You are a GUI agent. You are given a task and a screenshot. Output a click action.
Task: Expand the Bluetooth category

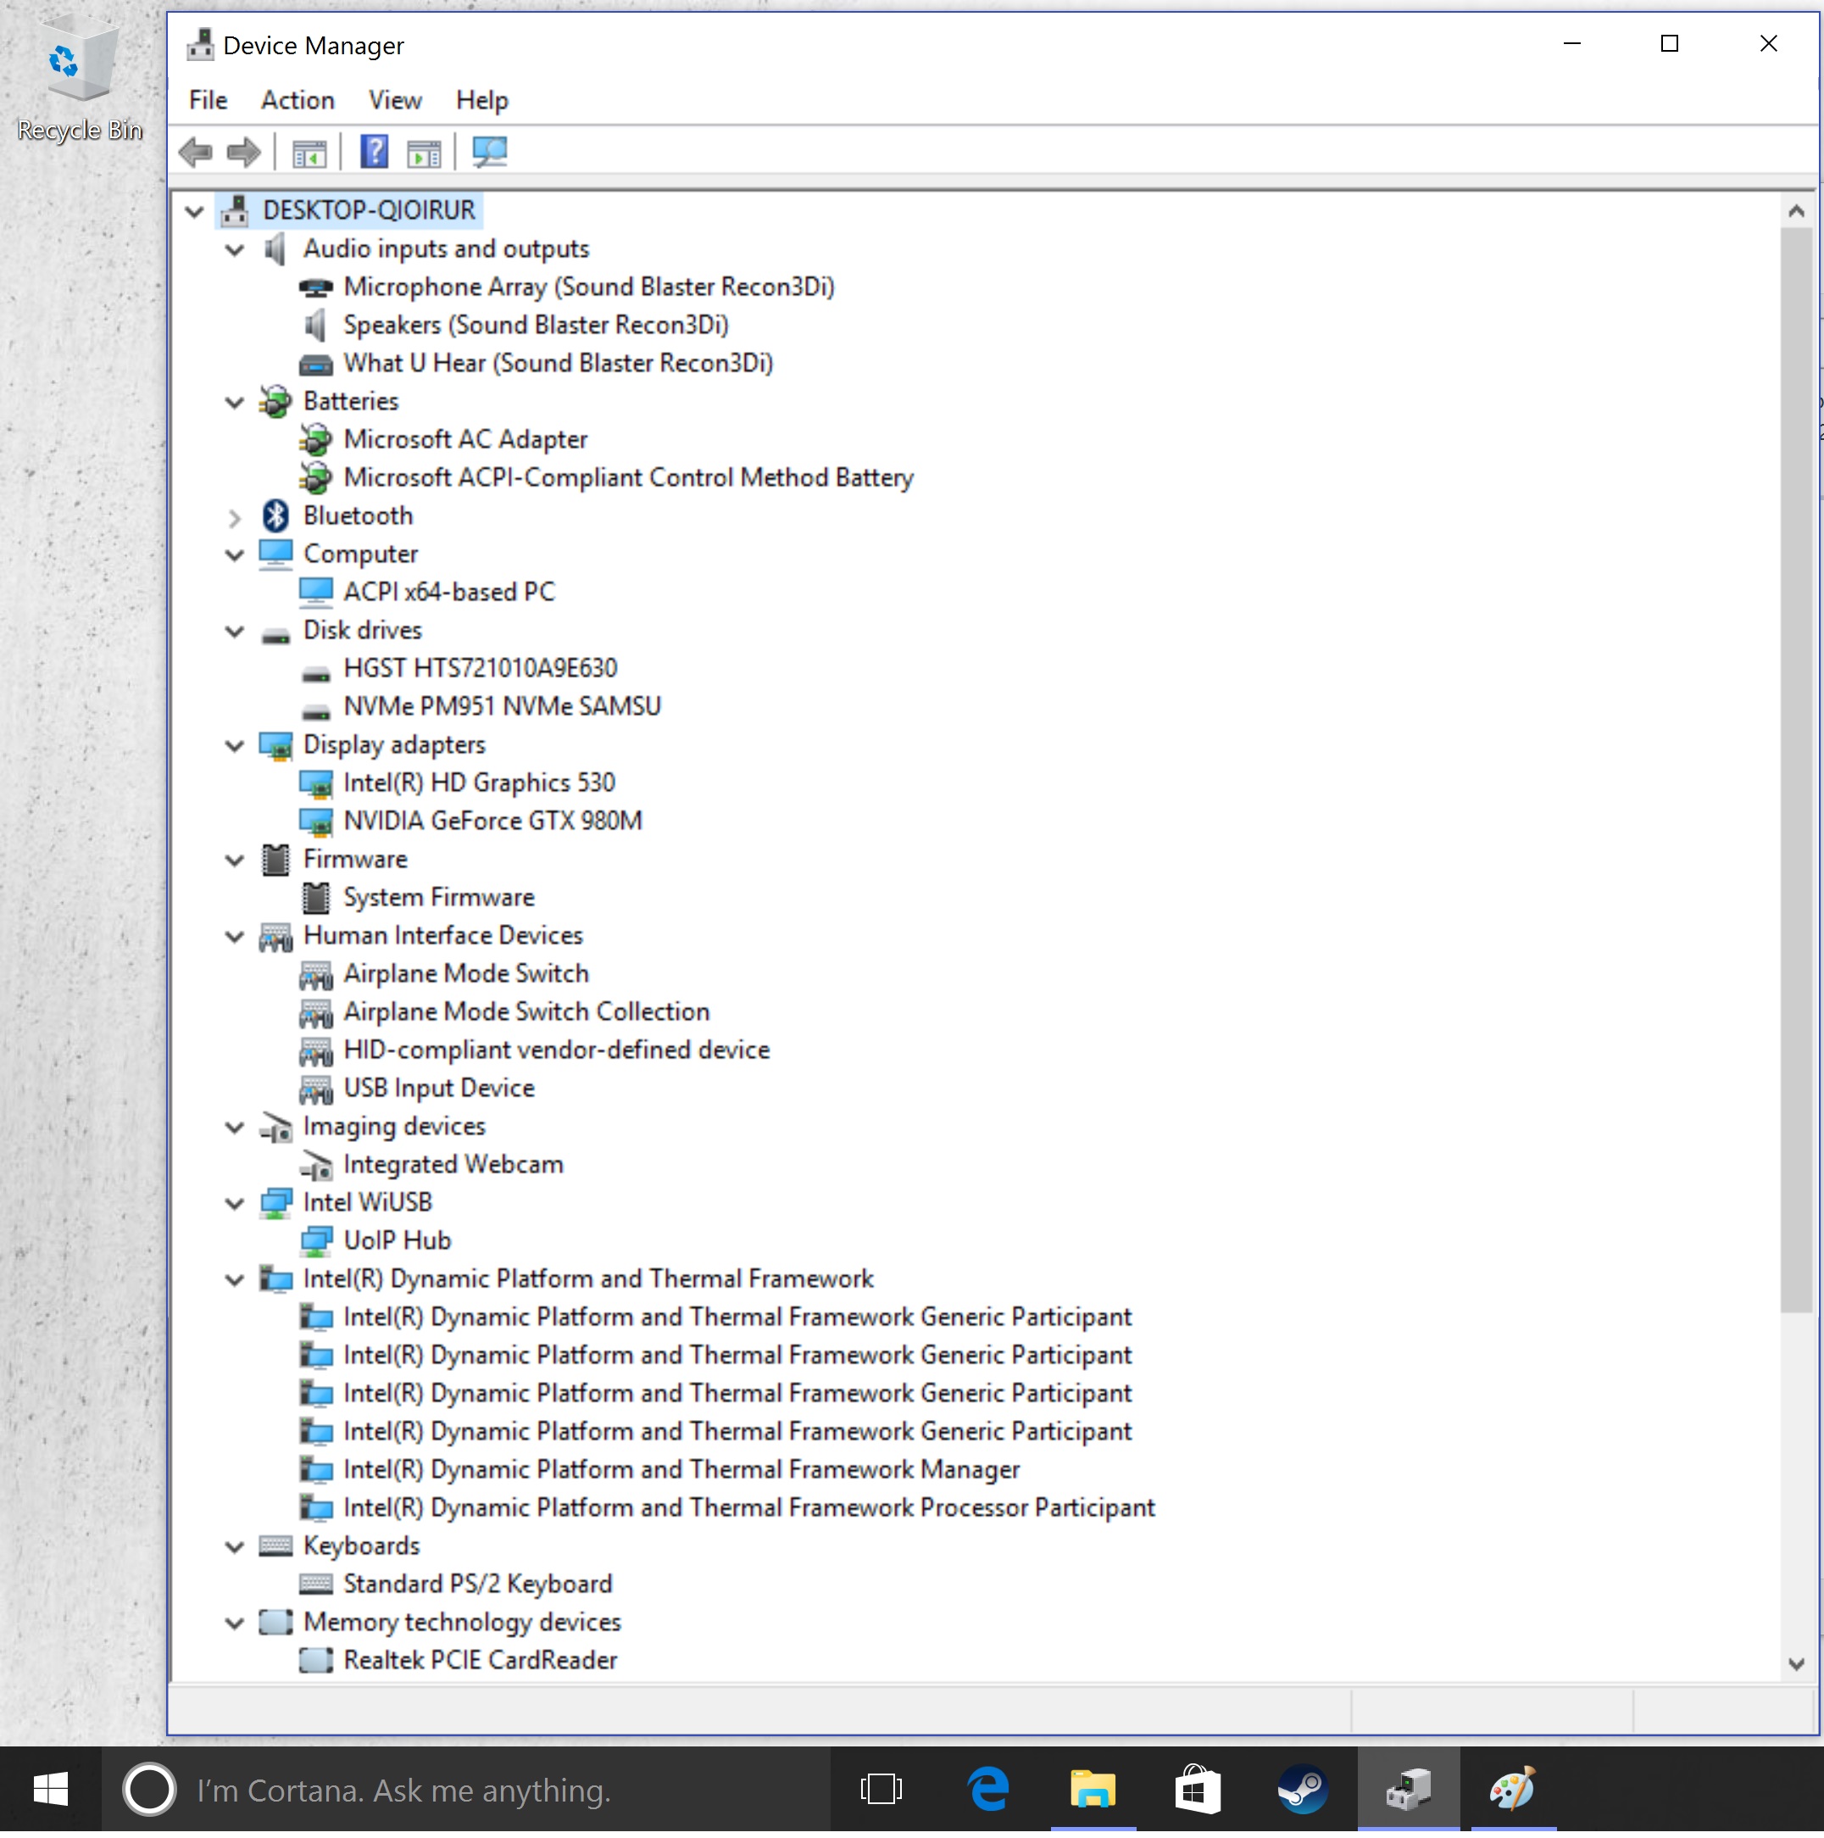click(x=235, y=517)
